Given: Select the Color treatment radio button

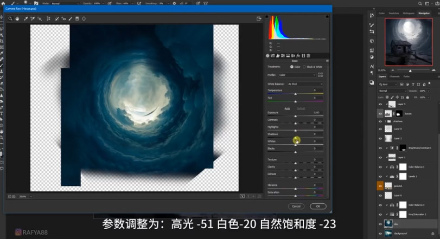Looking at the screenshot, I should [x=291, y=67].
